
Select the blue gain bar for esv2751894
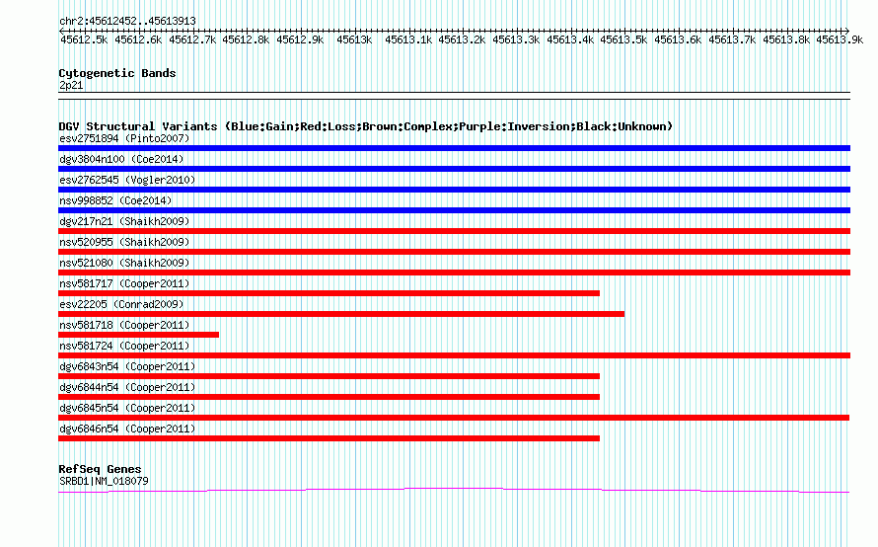(454, 148)
